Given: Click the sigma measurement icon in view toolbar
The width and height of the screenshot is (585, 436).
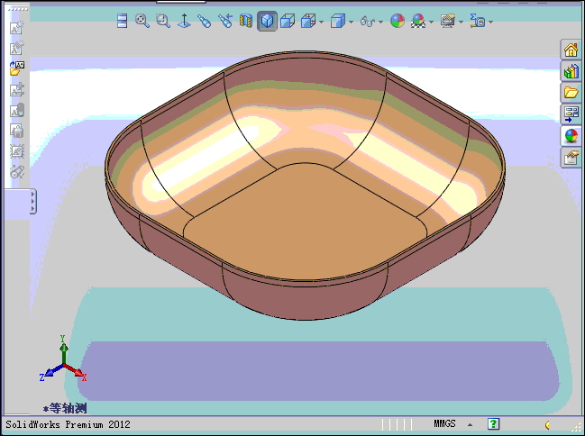Looking at the screenshot, I should pyautogui.click(x=478, y=21).
